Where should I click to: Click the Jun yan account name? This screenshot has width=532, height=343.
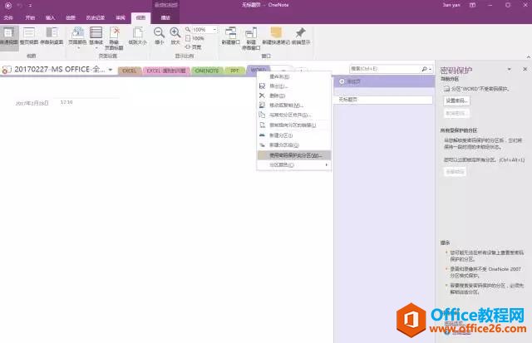451,5
